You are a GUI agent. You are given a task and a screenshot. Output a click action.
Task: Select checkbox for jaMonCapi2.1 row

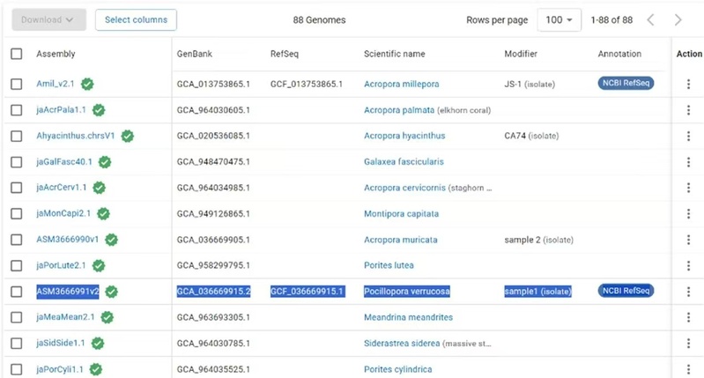point(17,214)
